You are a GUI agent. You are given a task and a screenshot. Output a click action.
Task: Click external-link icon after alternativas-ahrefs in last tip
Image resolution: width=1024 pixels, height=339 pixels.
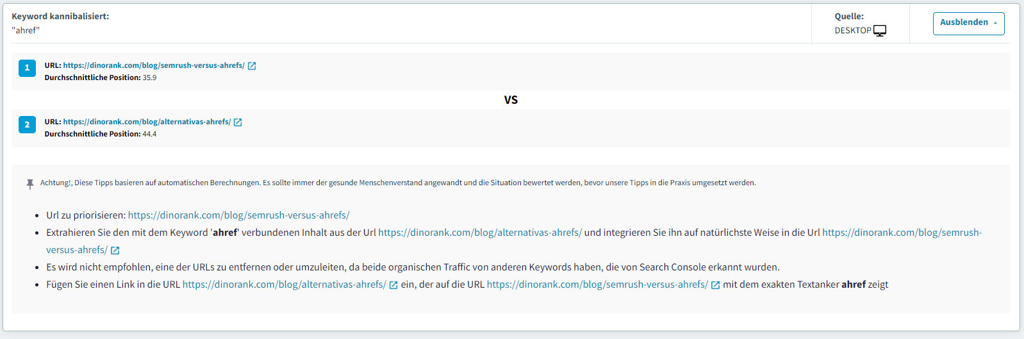click(x=393, y=285)
